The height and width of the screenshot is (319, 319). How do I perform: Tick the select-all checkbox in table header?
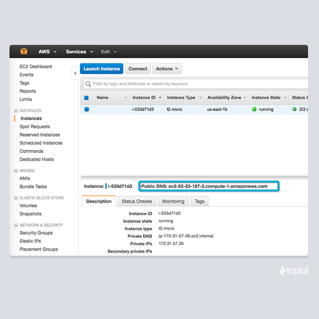pyautogui.click(x=86, y=98)
